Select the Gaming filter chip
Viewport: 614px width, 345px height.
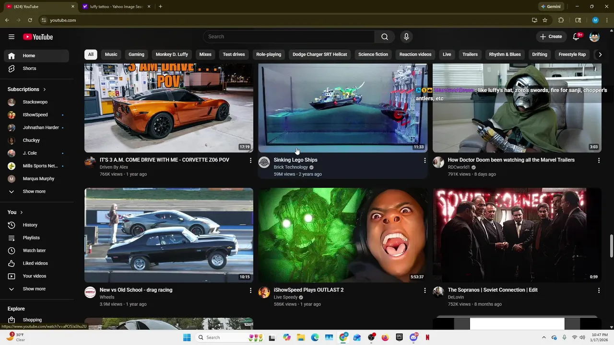[x=136, y=54]
